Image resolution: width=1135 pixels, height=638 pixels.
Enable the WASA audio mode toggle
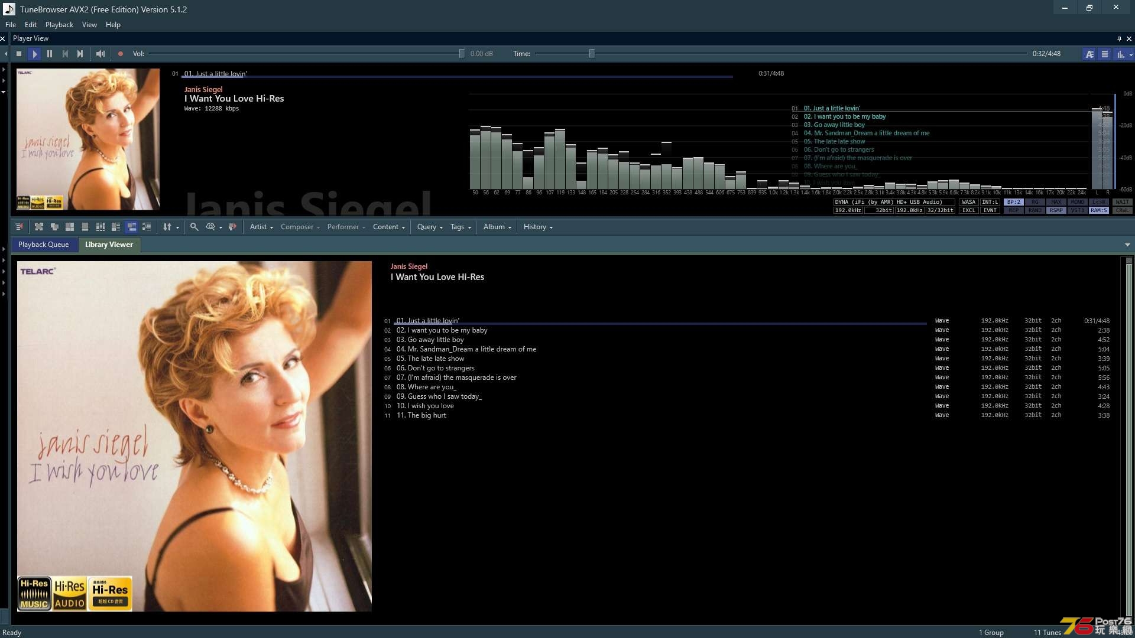[967, 202]
